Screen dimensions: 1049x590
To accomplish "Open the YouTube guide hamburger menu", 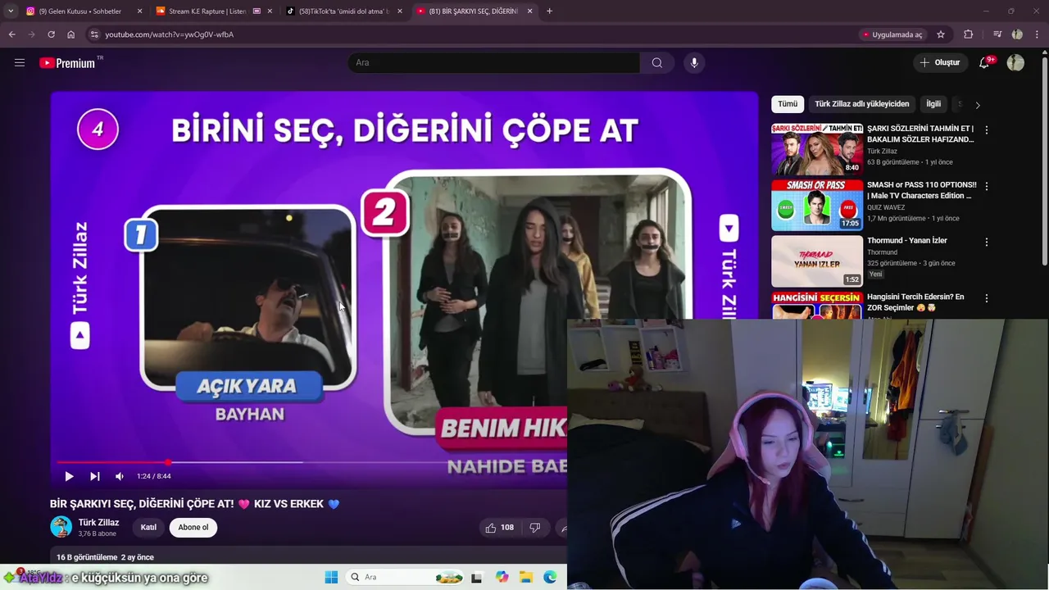I will [20, 62].
